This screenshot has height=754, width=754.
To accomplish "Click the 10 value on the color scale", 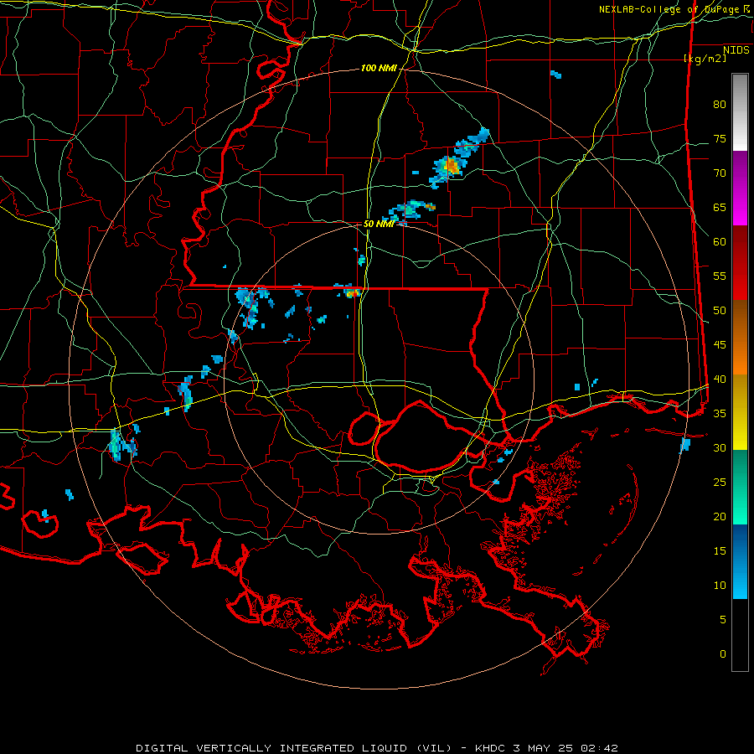I will 720,586.
